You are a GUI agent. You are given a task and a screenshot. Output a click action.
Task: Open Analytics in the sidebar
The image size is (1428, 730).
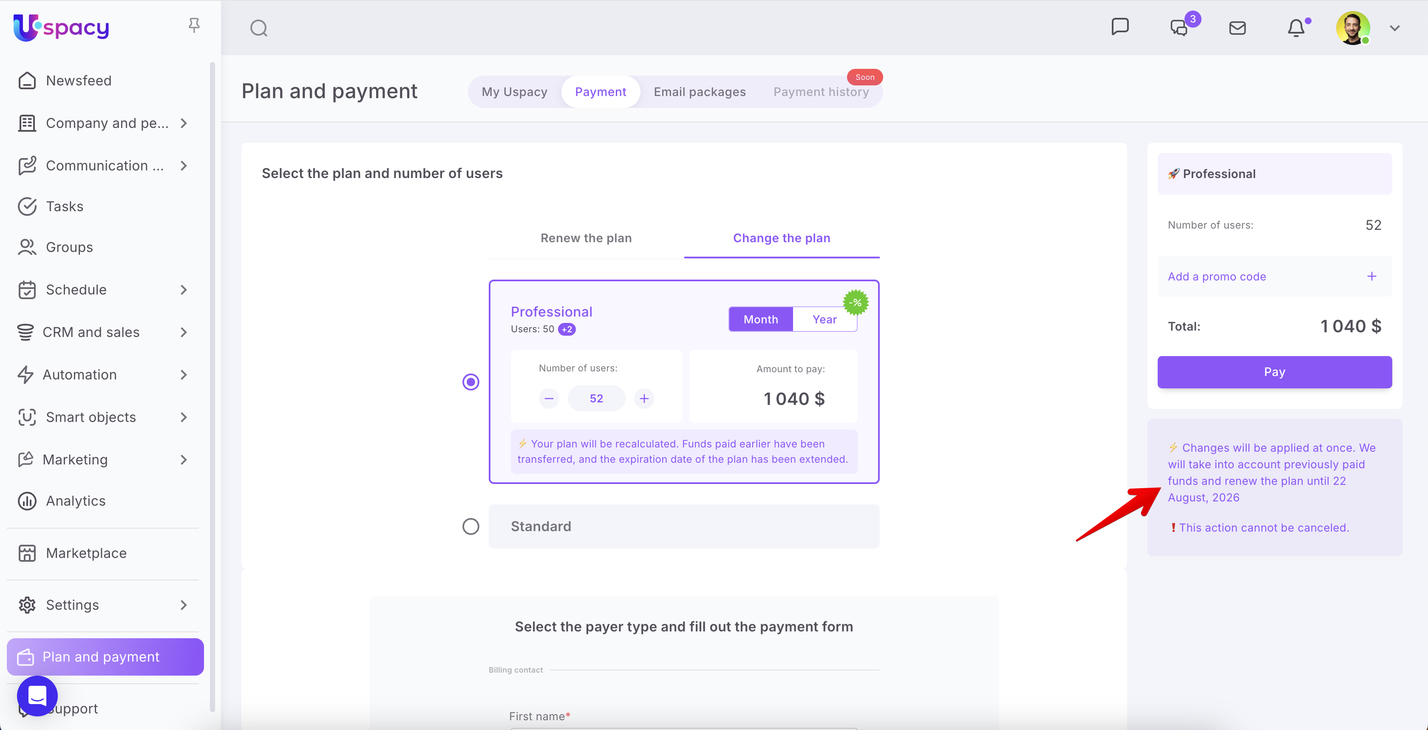tap(75, 501)
